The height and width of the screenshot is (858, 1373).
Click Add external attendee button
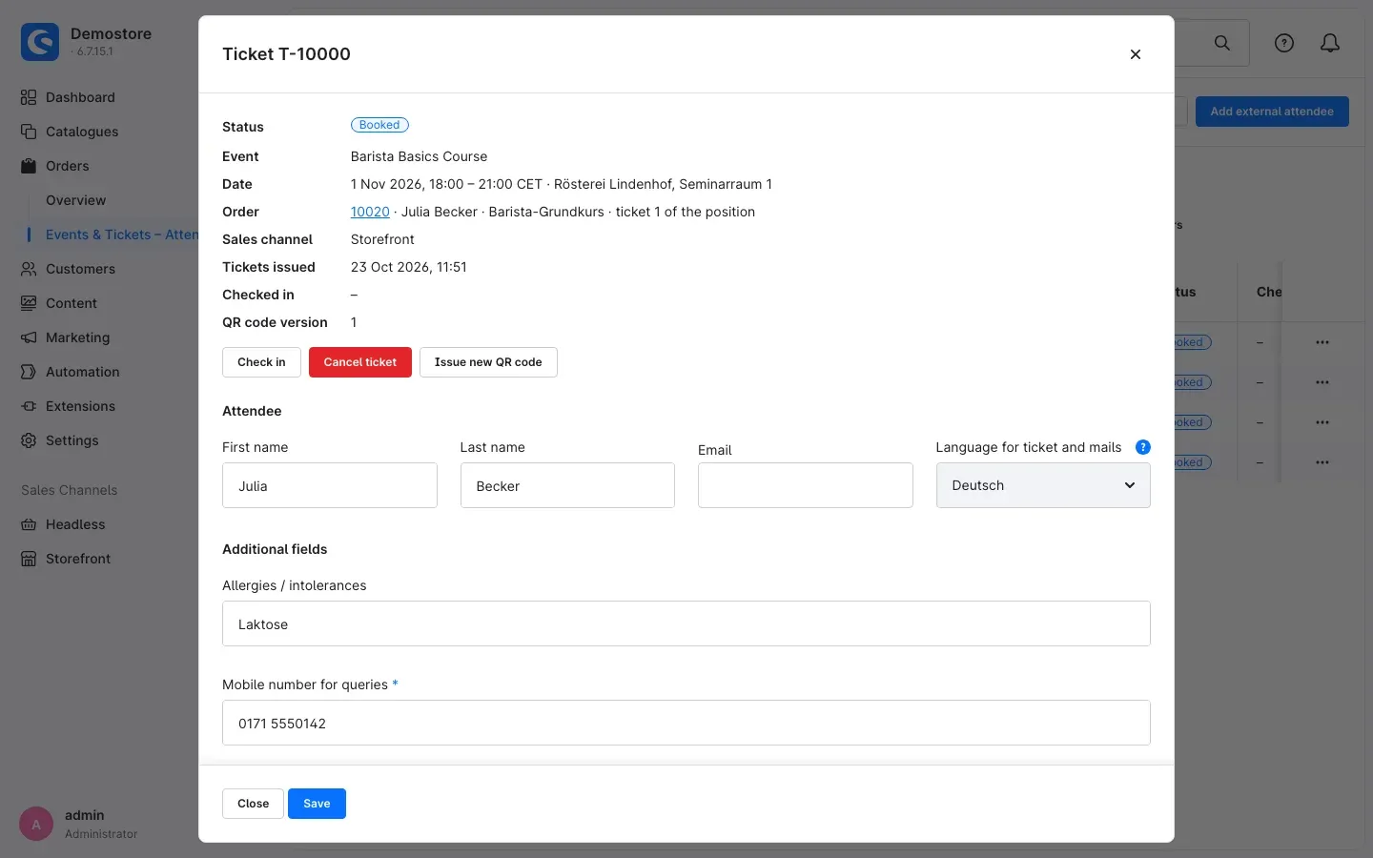click(1272, 112)
